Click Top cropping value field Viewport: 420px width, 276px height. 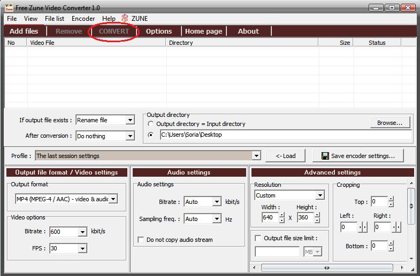point(379,201)
